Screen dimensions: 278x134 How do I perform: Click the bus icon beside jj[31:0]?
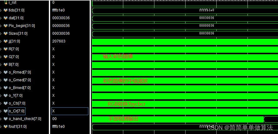click(6, 41)
